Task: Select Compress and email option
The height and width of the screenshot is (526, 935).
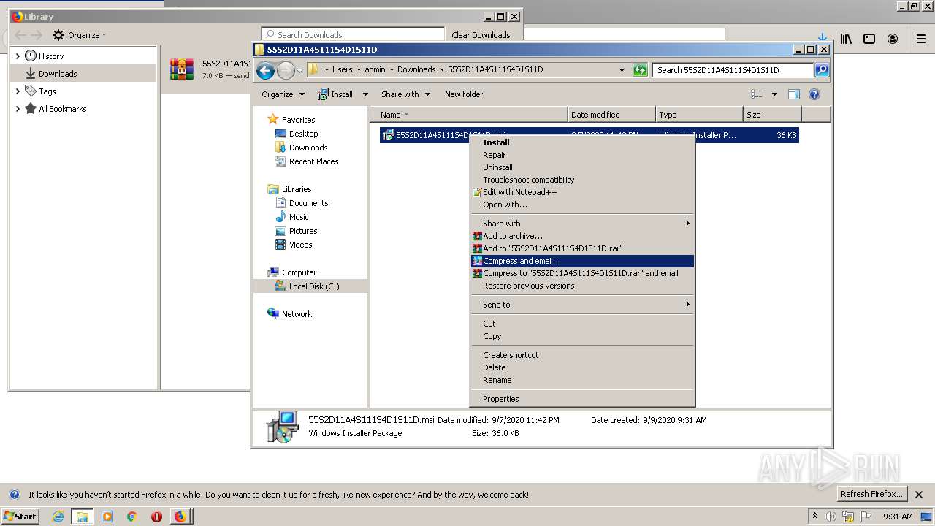Action: tap(581, 261)
